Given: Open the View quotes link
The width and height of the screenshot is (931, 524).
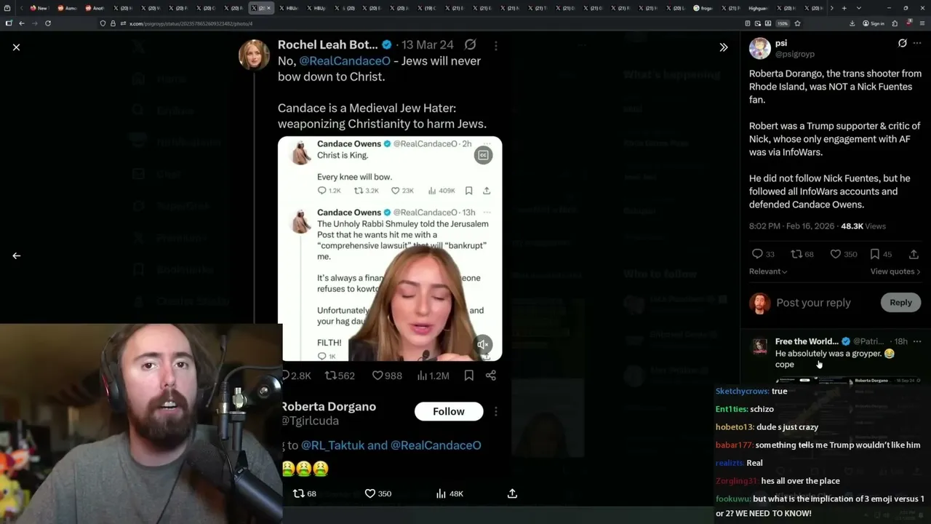Looking at the screenshot, I should tap(895, 271).
